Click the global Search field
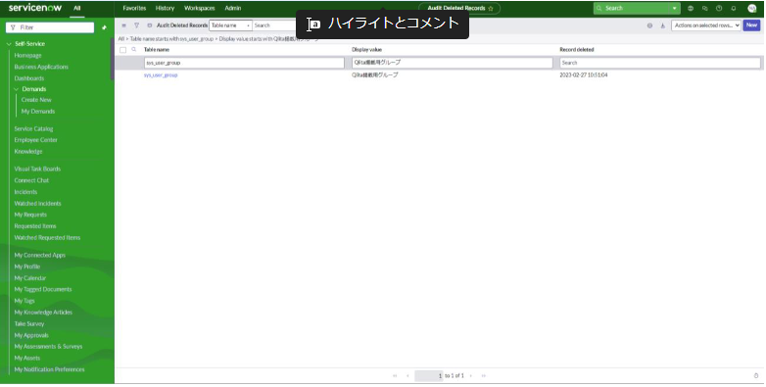 pos(632,8)
